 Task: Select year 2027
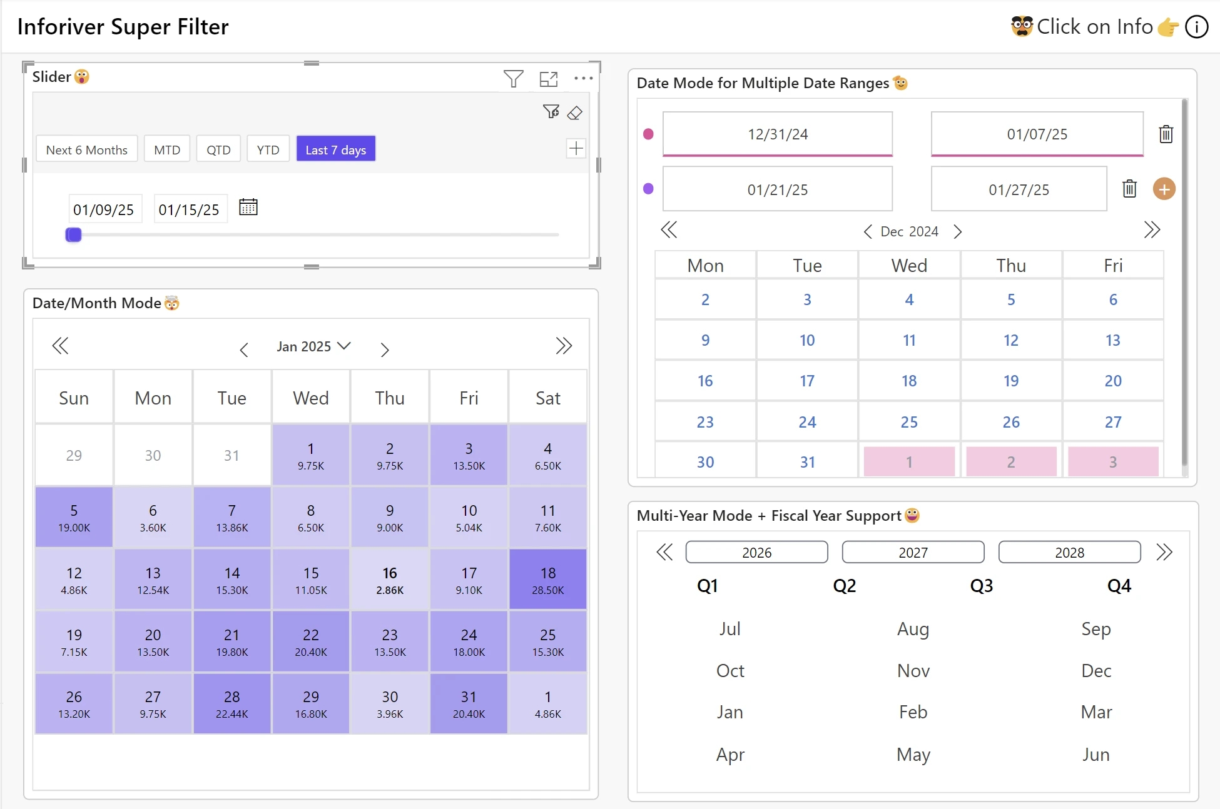(913, 552)
